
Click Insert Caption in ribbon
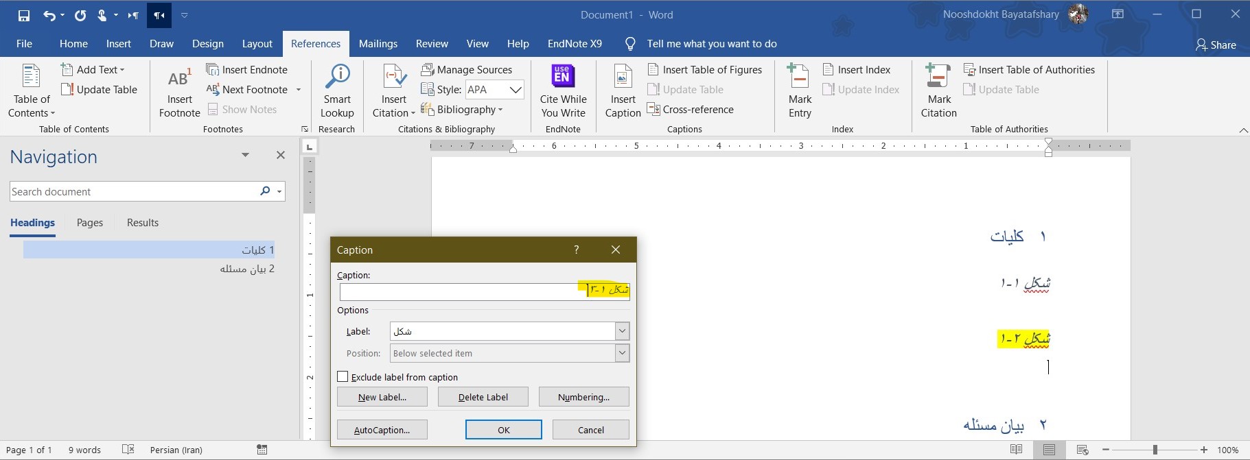tap(623, 92)
